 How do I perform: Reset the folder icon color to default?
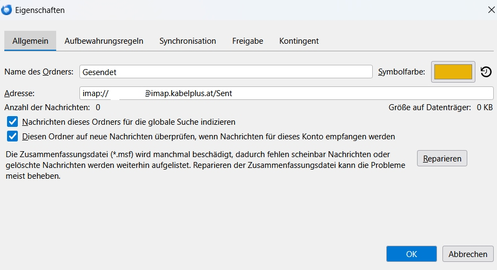[486, 72]
